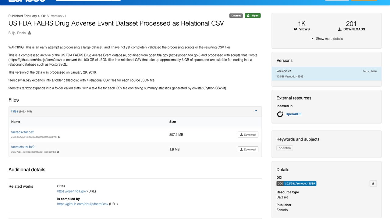This screenshot has height=219, width=390.
Task: Click the lock icon in the Open badge
Action: point(248,16)
